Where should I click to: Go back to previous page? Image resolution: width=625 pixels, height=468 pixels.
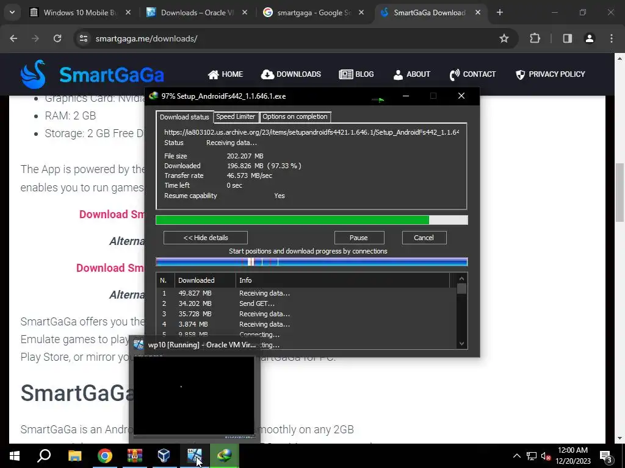coord(13,38)
